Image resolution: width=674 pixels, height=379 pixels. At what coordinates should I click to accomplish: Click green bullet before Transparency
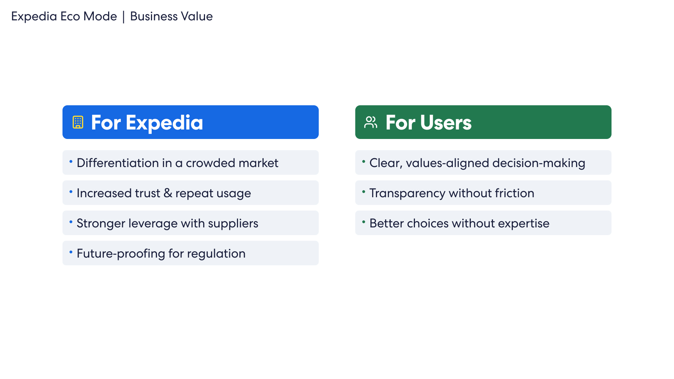point(364,192)
